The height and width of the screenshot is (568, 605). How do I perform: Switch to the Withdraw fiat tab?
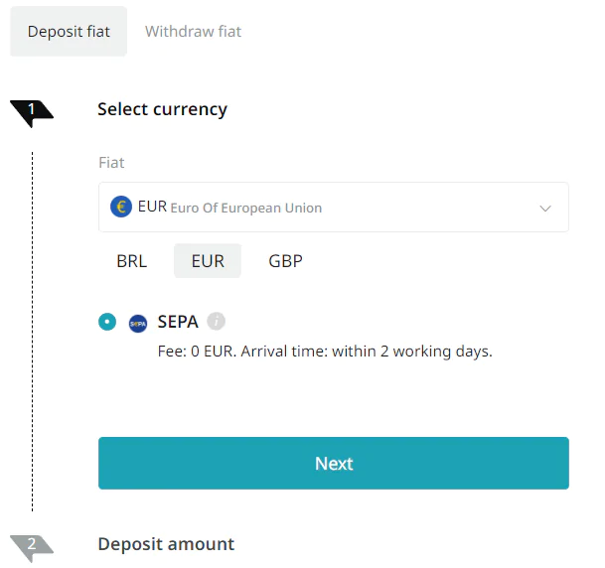tap(193, 31)
